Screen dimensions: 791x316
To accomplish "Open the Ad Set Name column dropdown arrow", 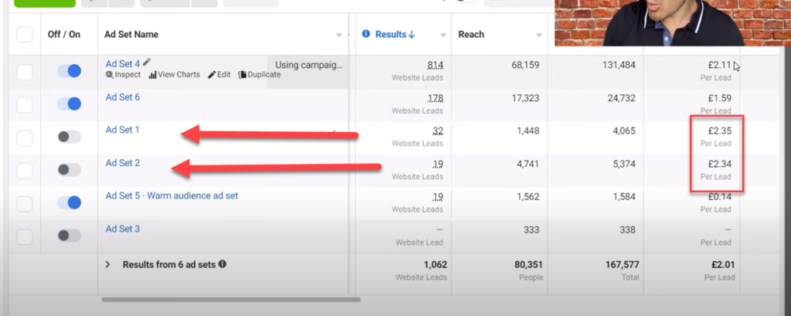I will point(339,36).
